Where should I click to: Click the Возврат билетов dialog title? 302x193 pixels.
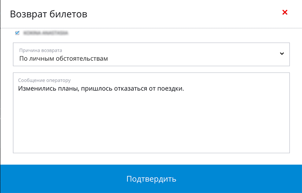coord(49,14)
